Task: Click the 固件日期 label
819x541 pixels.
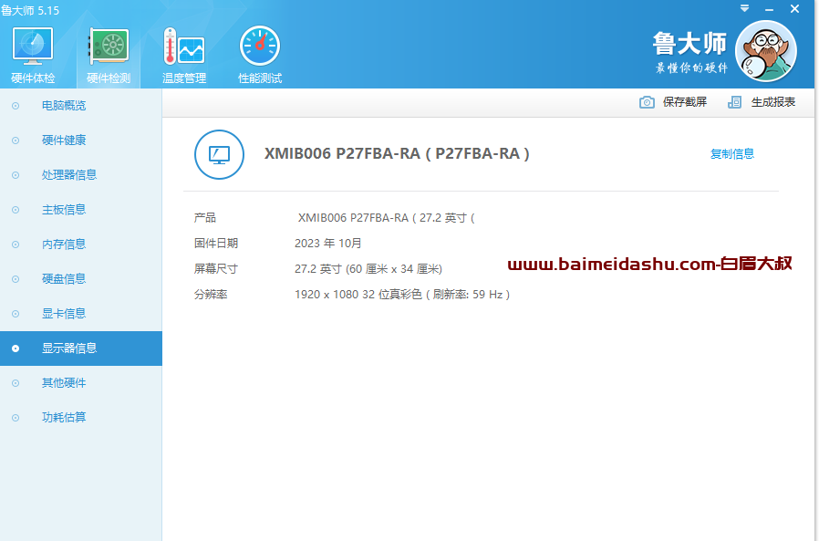Action: [x=216, y=244]
